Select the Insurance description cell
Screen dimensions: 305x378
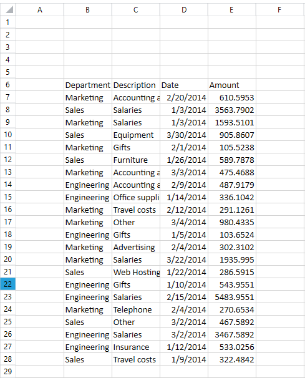click(136, 347)
